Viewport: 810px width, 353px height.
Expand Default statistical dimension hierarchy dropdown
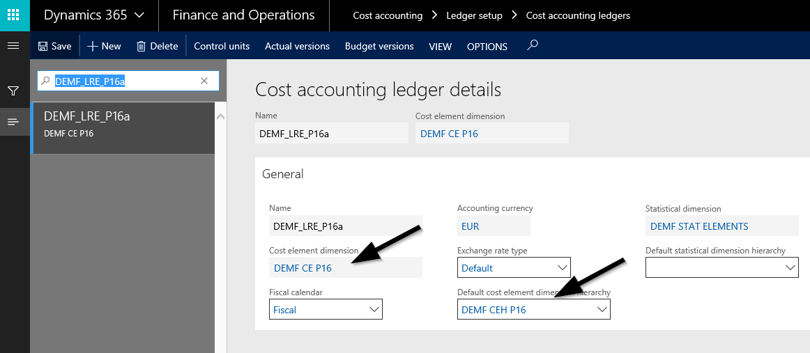pos(790,267)
